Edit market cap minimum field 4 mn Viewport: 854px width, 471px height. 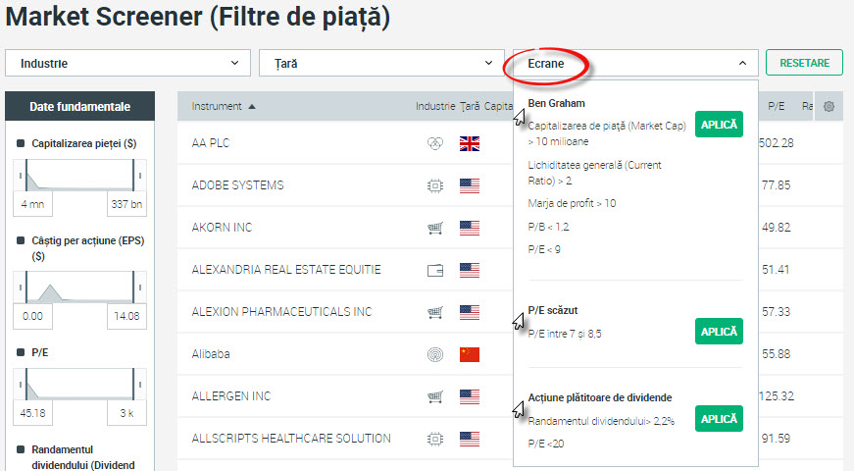pos(32,204)
